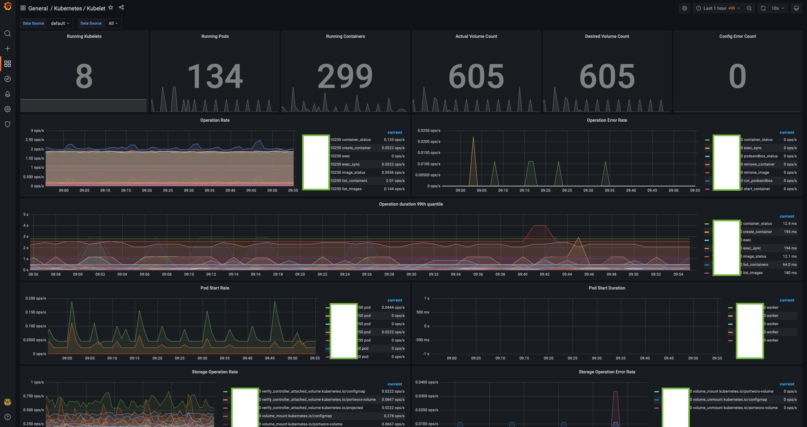Screen dimensions: 807x427
Task: Click the dashboard grid icon beside General
Action: [23, 8]
